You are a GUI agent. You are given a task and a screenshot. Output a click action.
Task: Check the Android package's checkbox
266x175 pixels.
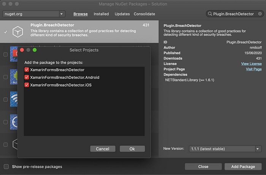6,77
